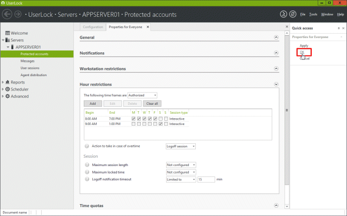Viewport: 347px width, 216px height.
Task: Click help icon for Maximum session length
Action: 87,165
